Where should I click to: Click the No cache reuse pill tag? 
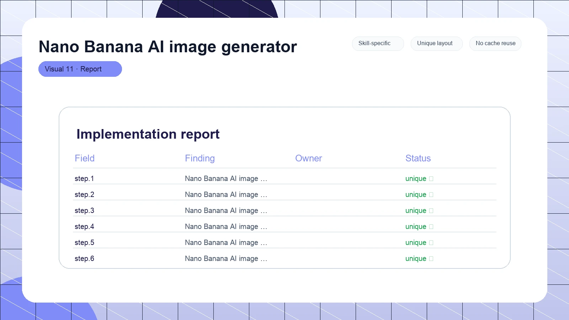click(495, 43)
